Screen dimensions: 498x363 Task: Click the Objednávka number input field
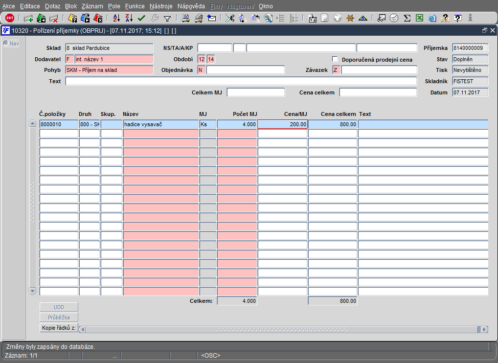[x=246, y=70]
